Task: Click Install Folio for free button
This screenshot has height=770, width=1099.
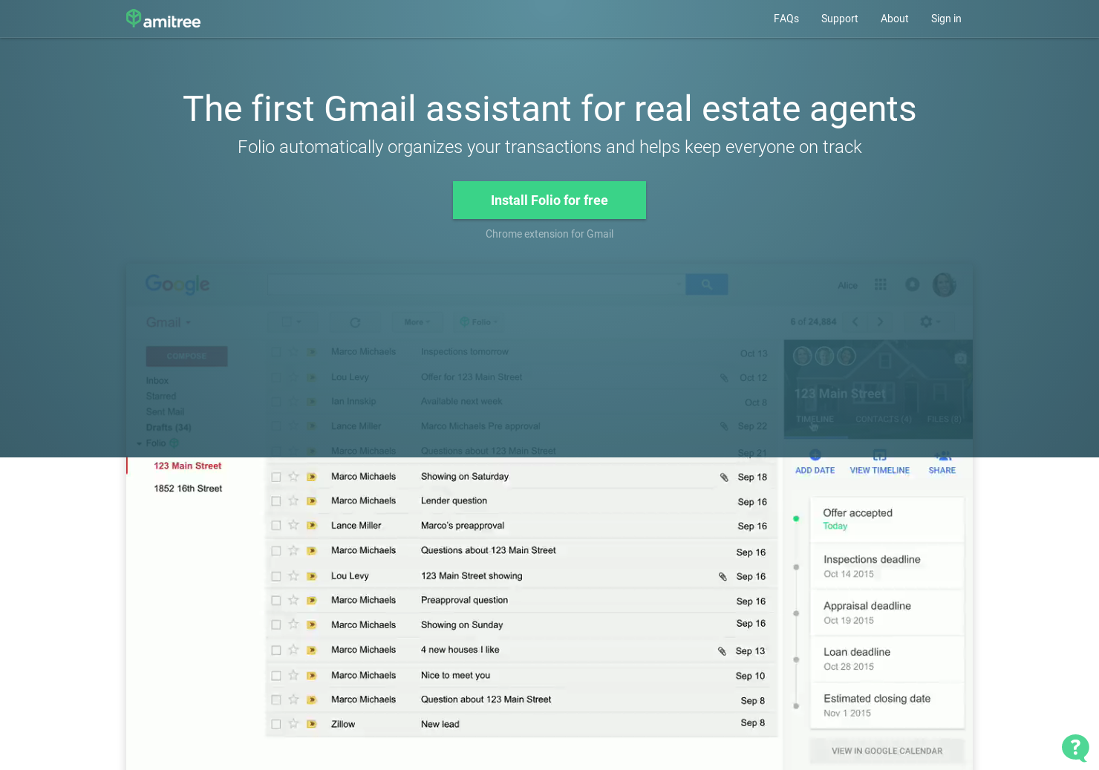Action: point(549,200)
